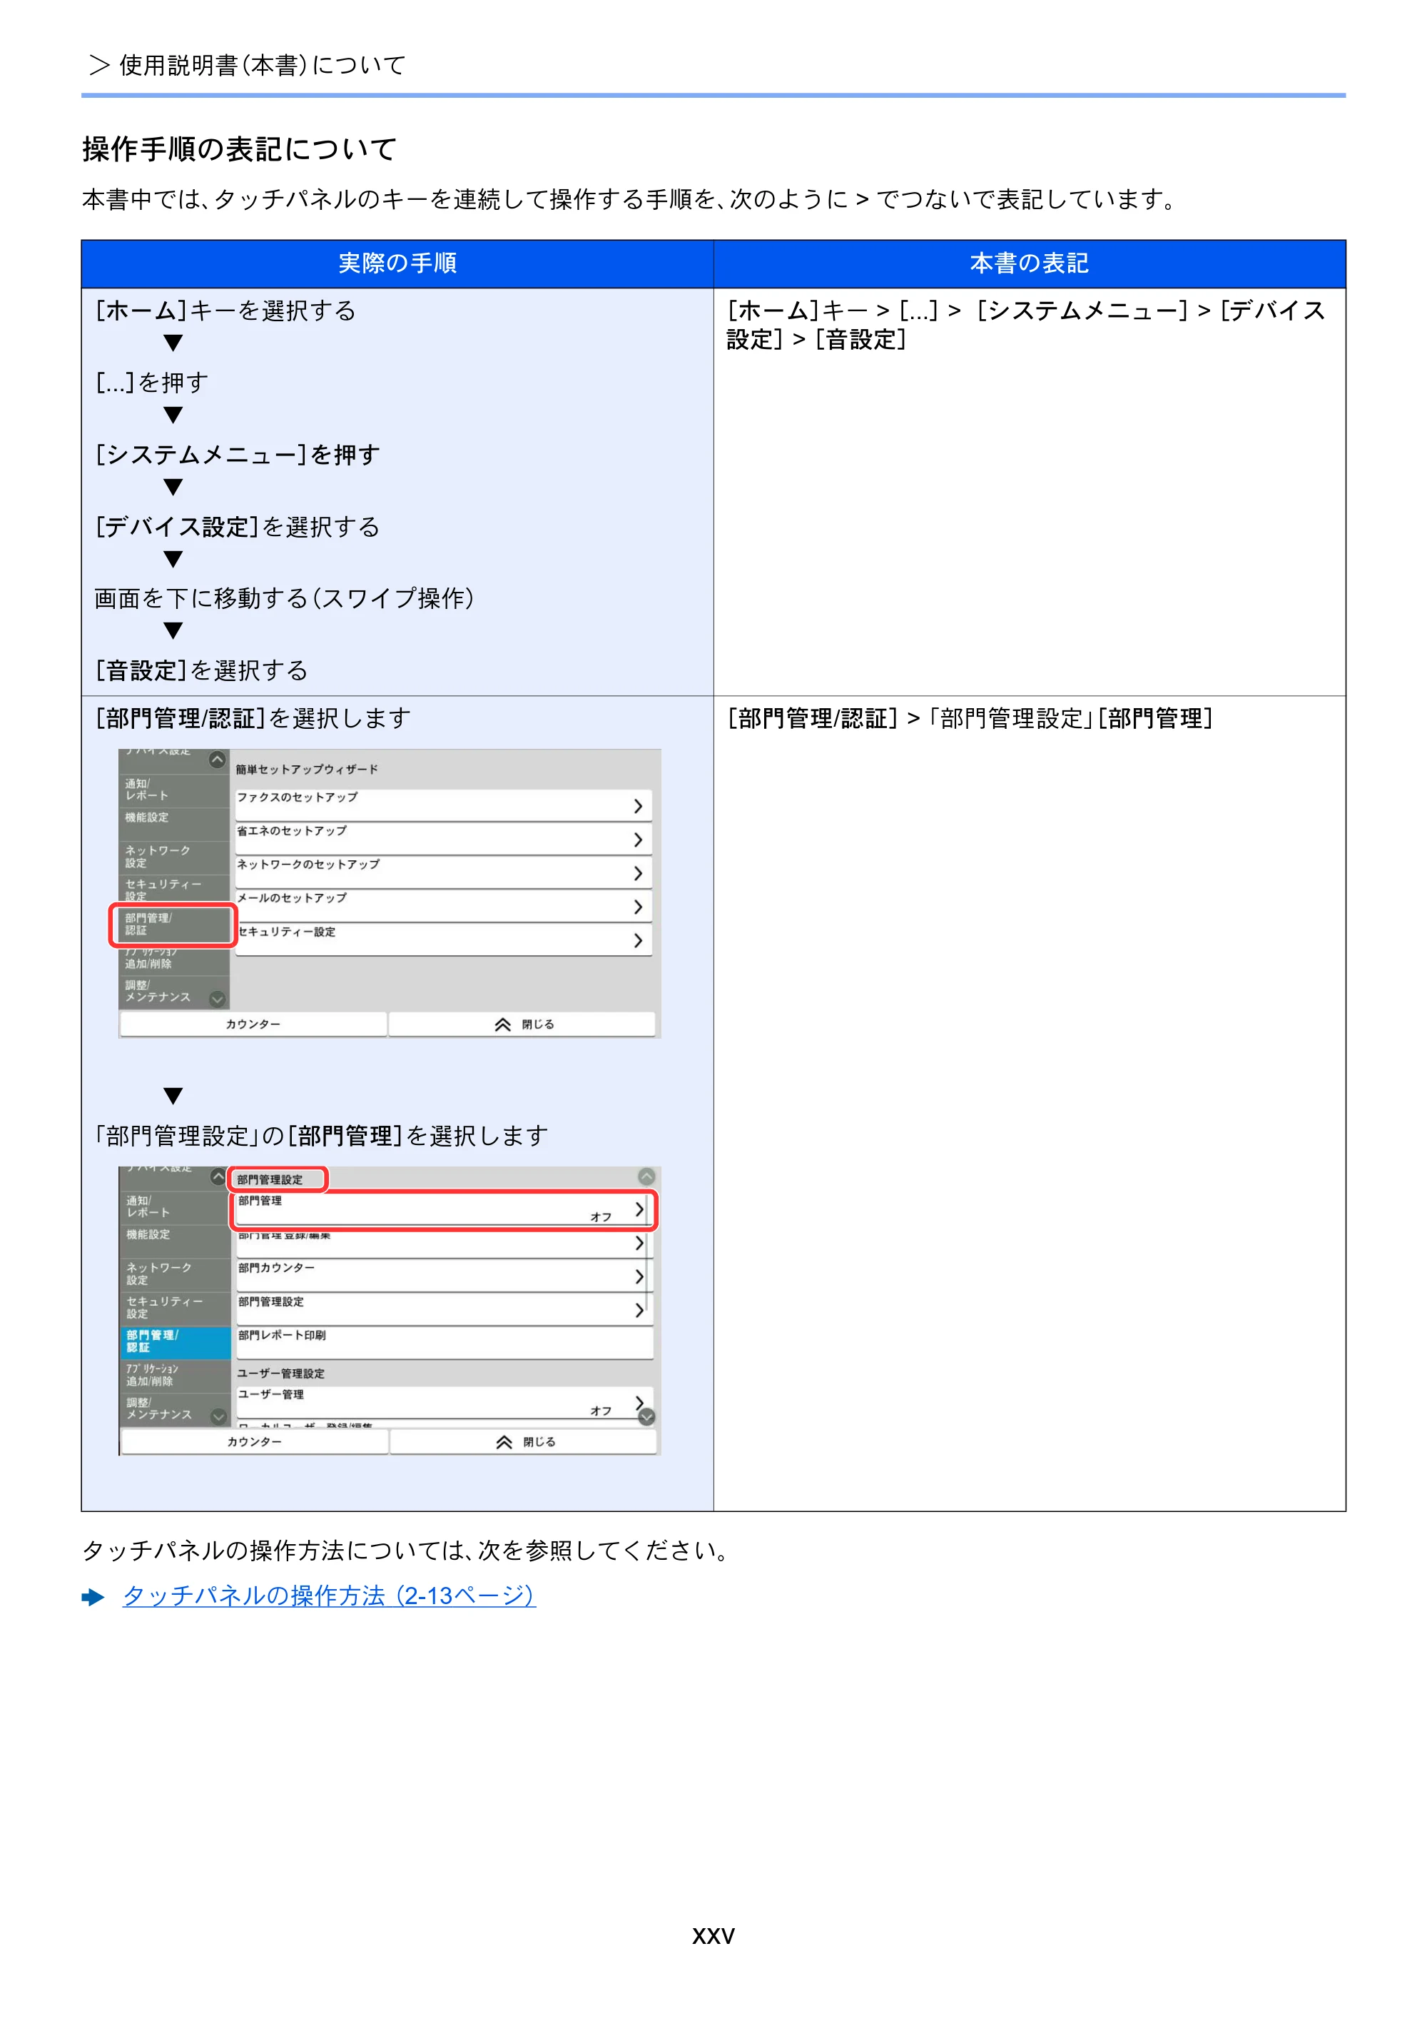Click 閉じる button in wizard panel image
This screenshot has width=1427, height=2021.
[522, 1024]
